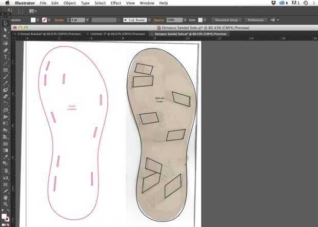318x227 pixels.
Task: Click the Go to Bridge icon
Action: click(x=21, y=11)
